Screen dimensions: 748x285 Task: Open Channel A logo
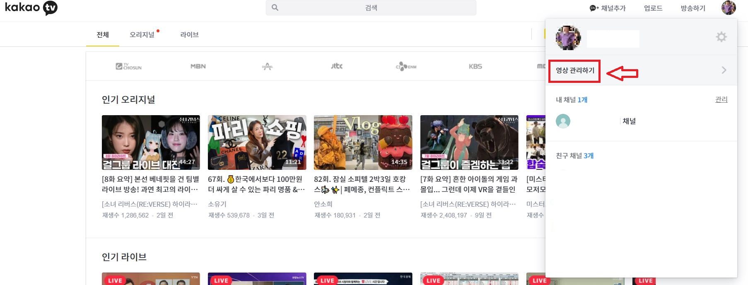(x=267, y=66)
